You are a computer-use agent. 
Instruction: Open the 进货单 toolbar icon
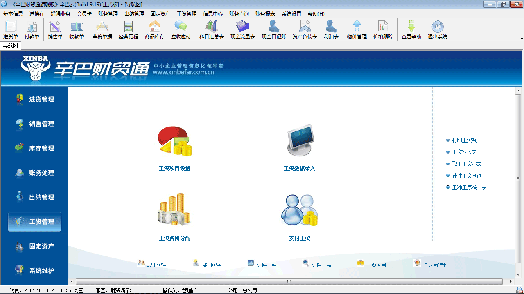coord(11,30)
